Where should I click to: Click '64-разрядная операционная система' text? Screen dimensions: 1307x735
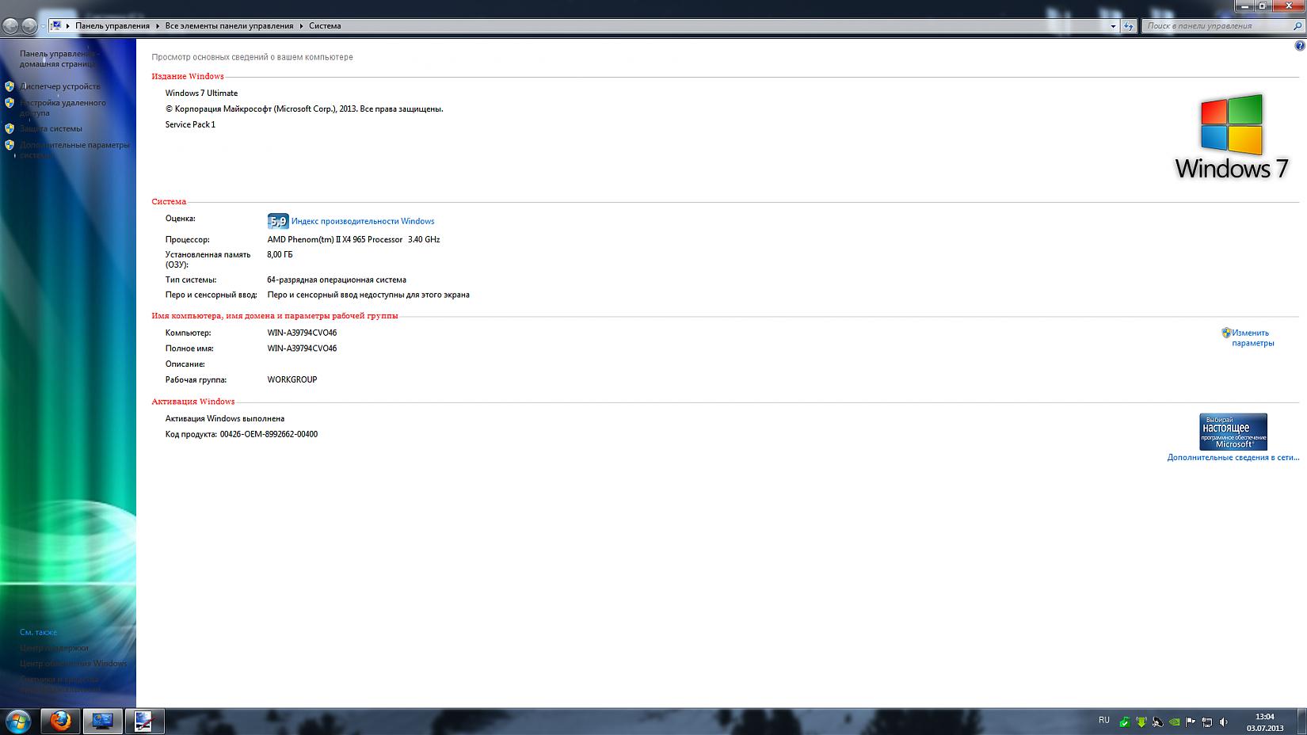[337, 280]
